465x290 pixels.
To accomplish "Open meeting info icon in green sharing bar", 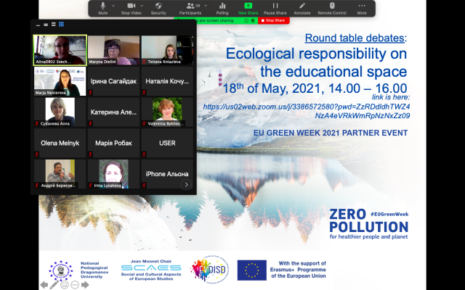I will tap(246, 20).
